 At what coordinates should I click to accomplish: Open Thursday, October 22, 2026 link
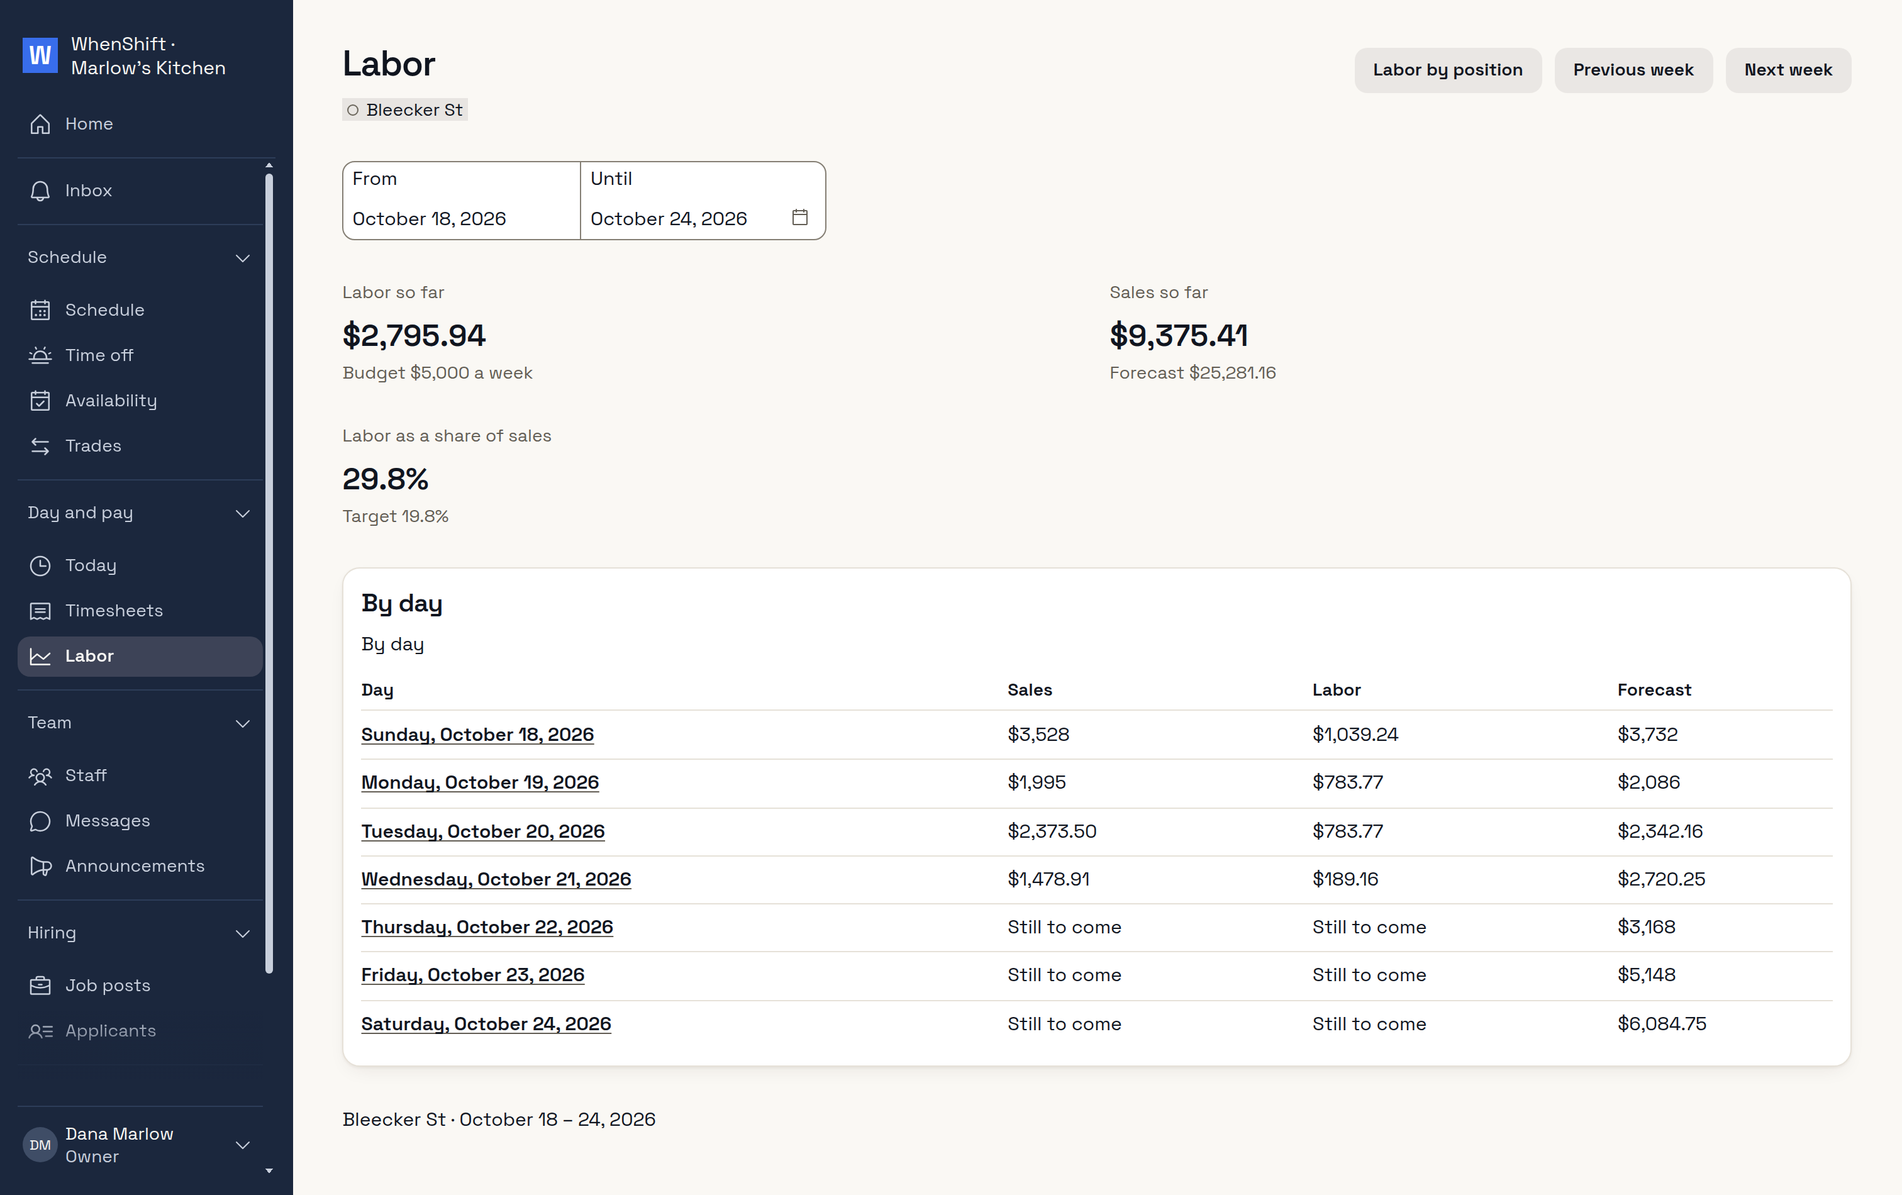click(487, 927)
